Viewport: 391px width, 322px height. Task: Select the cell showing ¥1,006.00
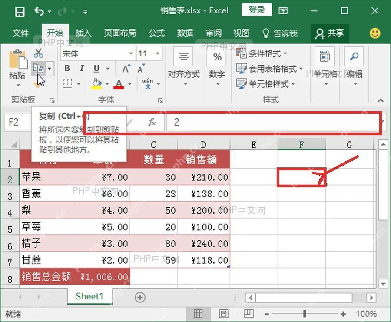(103, 277)
